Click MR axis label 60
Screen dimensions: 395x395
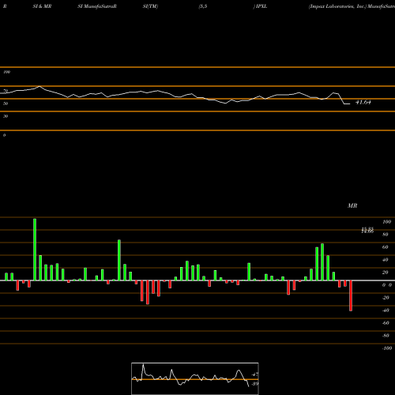[x=386, y=247]
